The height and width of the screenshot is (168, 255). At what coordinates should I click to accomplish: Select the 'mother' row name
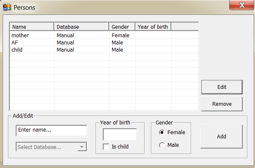tap(20, 35)
